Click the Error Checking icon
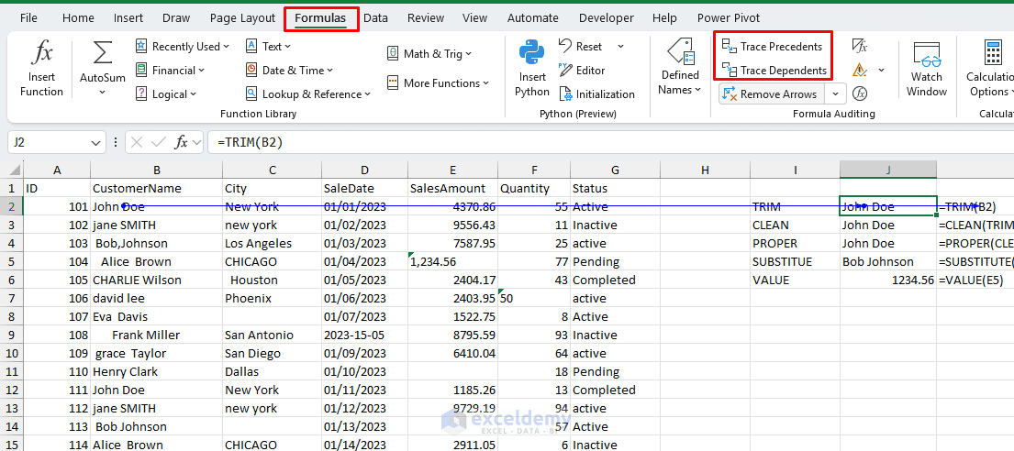Screen dimensions: 1014x451 (x=860, y=70)
